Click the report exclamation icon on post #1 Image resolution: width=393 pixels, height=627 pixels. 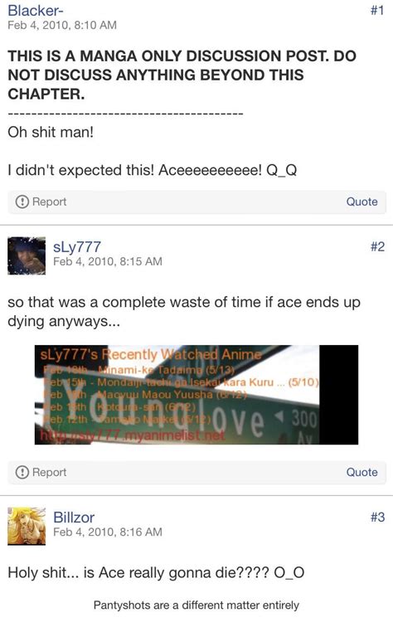22,202
